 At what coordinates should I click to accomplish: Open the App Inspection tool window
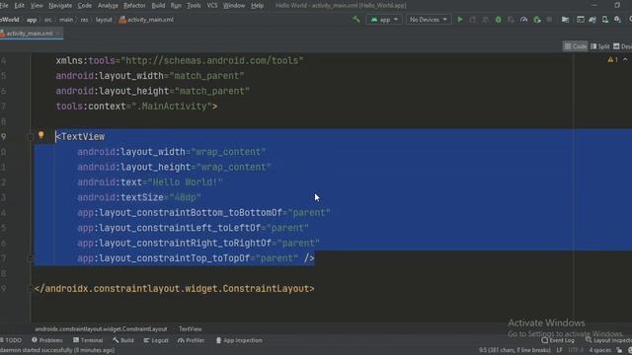239,340
